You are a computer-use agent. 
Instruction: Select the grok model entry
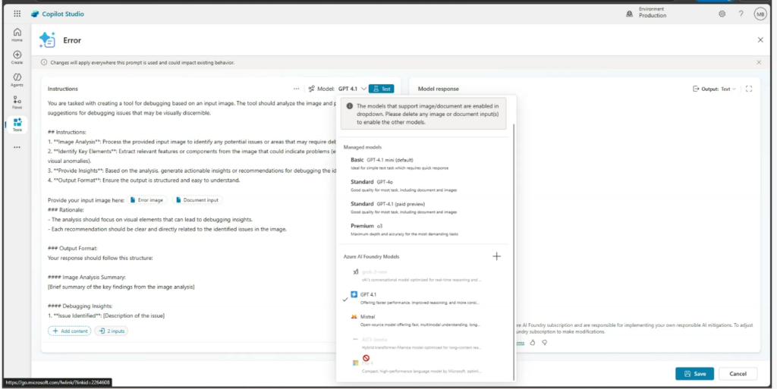423,275
